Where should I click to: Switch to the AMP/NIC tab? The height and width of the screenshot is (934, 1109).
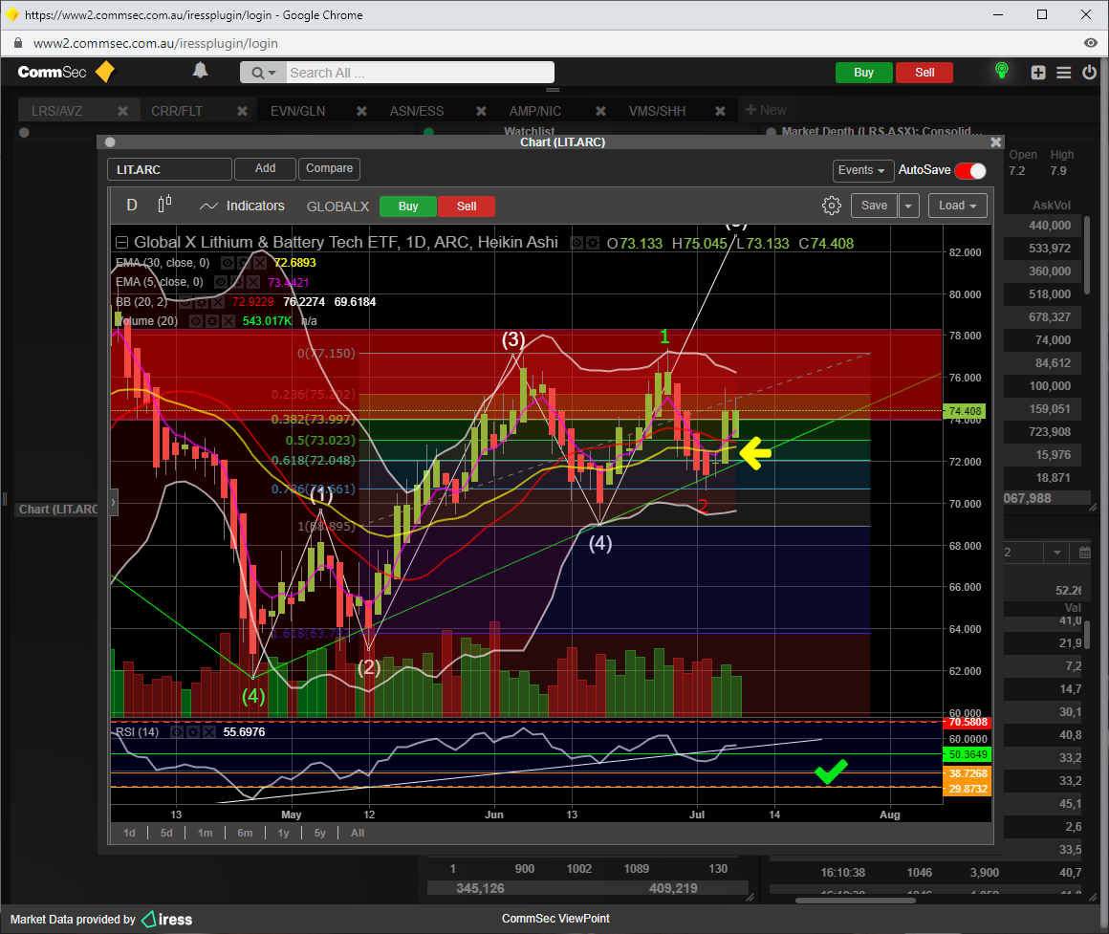click(534, 111)
